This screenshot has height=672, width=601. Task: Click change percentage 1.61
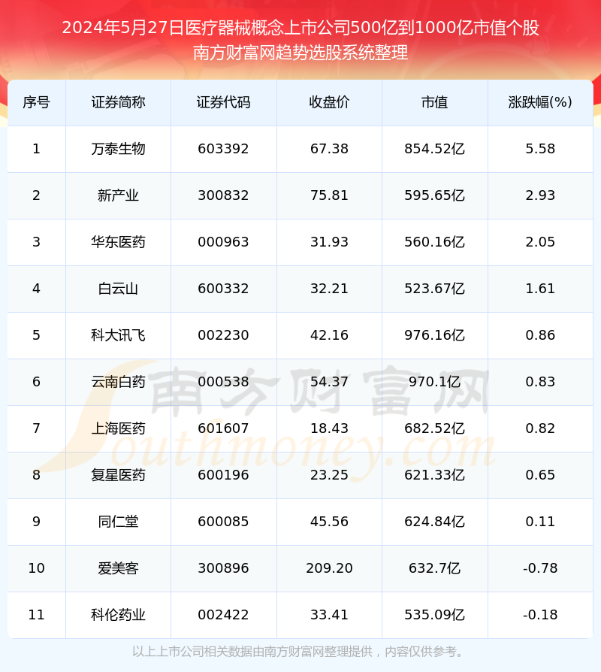pos(540,289)
